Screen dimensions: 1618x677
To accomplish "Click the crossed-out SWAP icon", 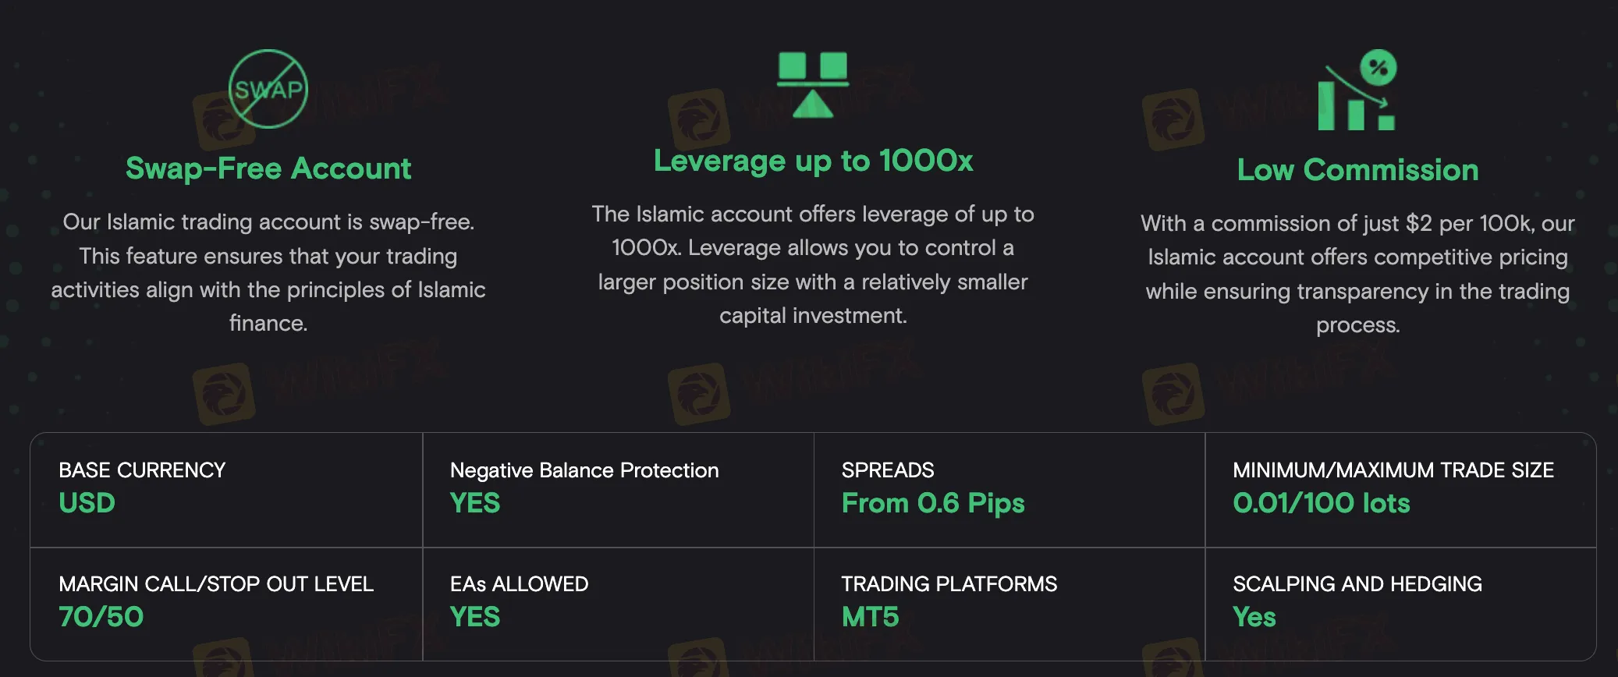I will coord(268,89).
